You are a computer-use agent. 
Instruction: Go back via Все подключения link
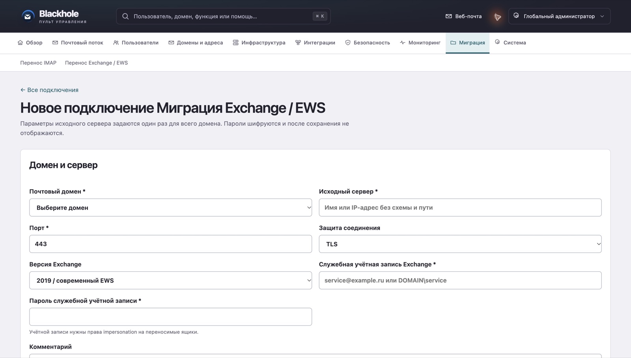(49, 90)
